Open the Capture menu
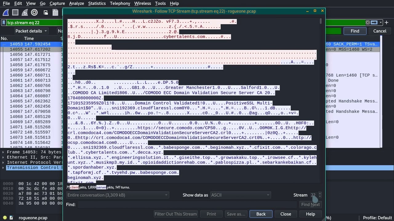 tap(57, 3)
